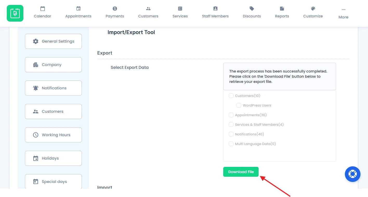Click the Download File button
The image size is (368, 197).
pyautogui.click(x=241, y=172)
